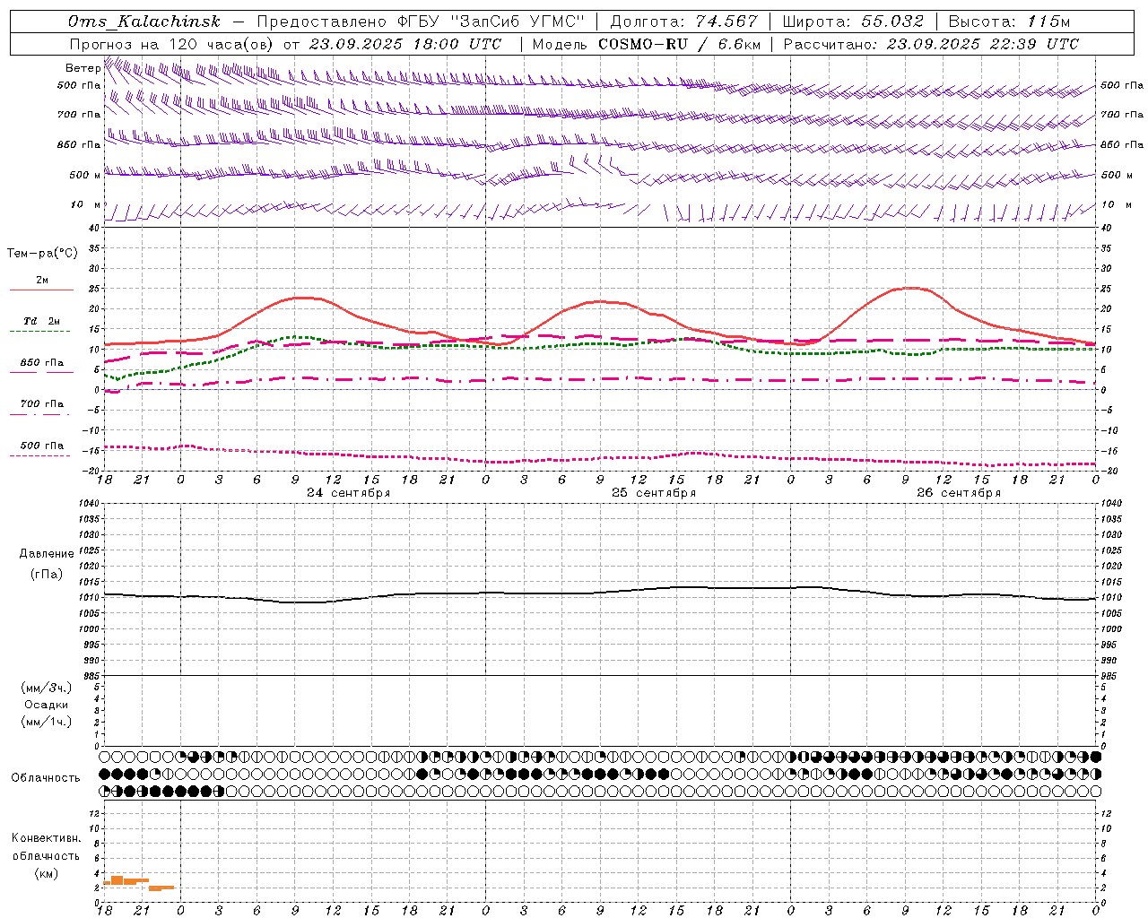
Task: Click the (км) unit label of convective cloudiness
Action: [x=47, y=873]
